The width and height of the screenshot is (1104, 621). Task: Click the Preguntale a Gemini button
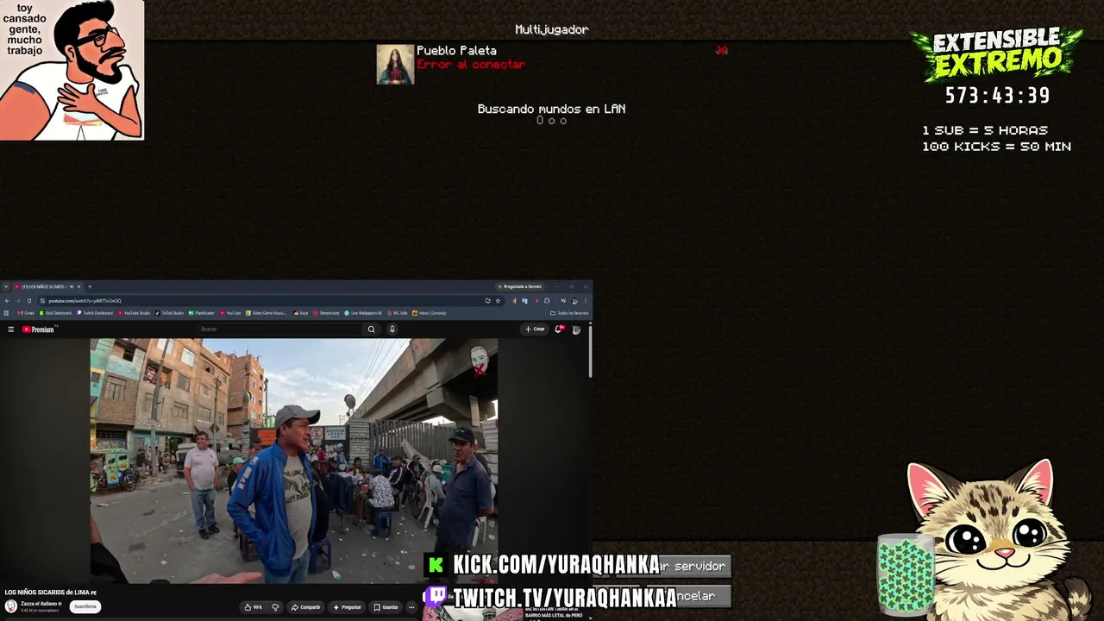coord(520,286)
